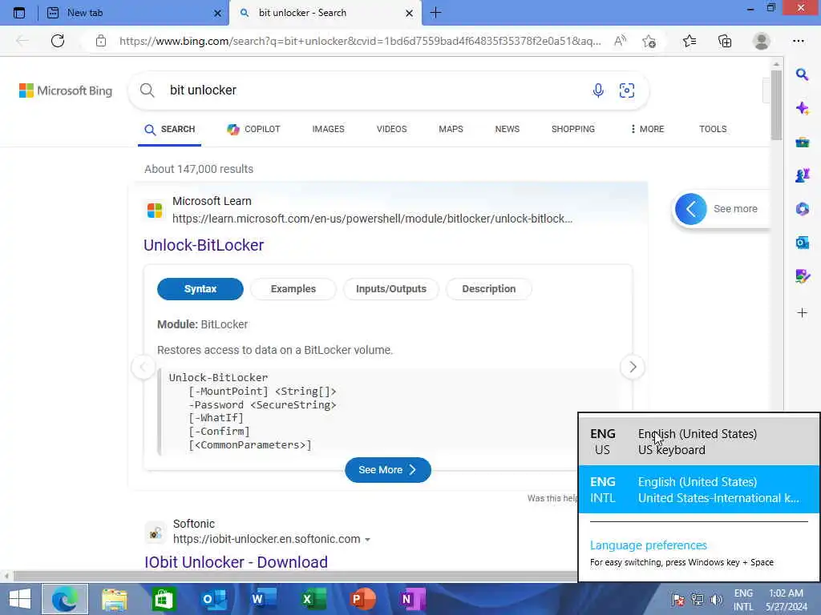
Task: Open the Collections panel
Action: 725,41
